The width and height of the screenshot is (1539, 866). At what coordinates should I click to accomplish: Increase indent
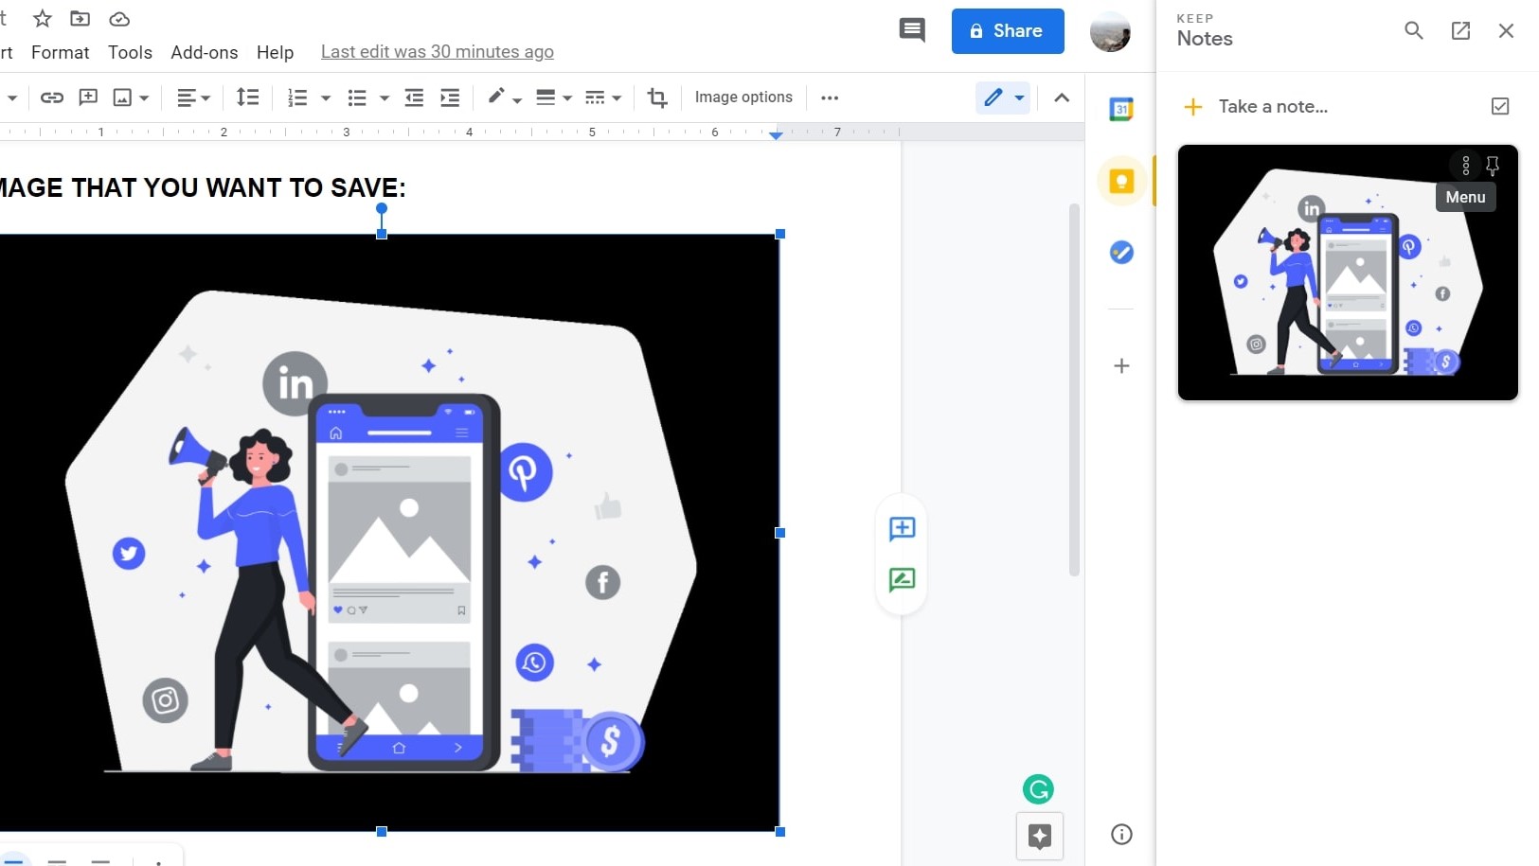(x=450, y=97)
